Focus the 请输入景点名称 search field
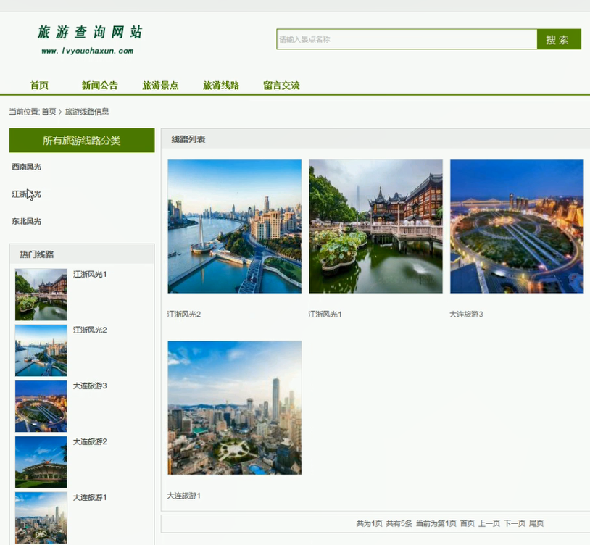Image resolution: width=590 pixels, height=545 pixels. tap(407, 39)
